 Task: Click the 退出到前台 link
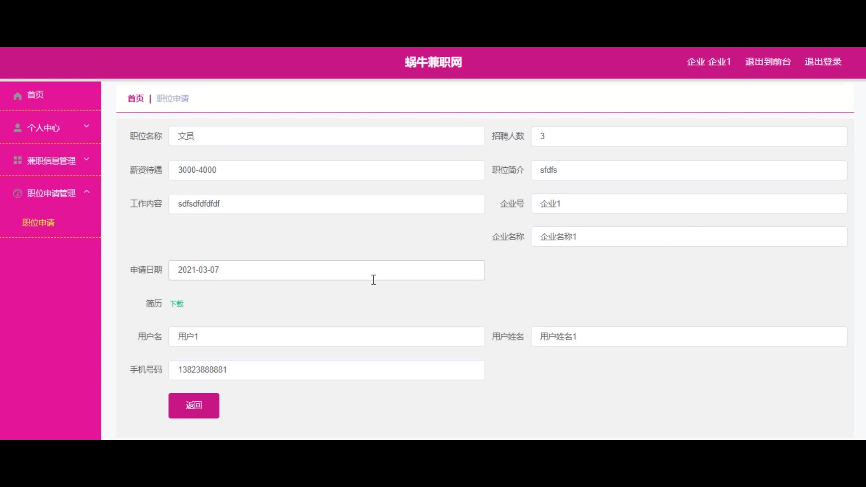[768, 62]
